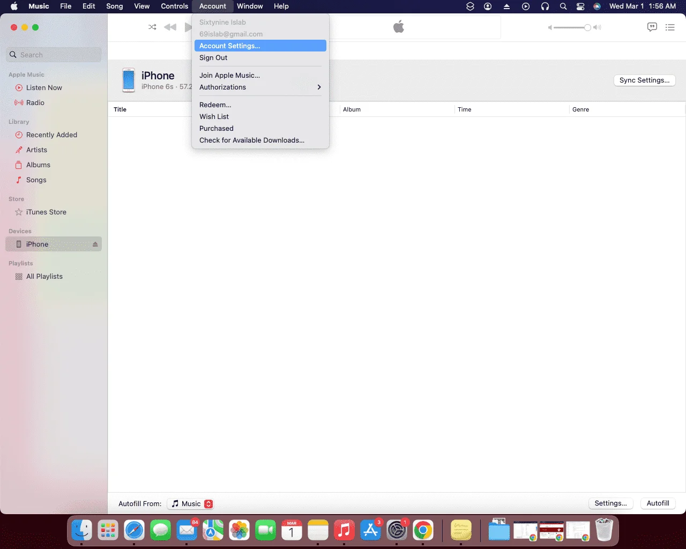686x549 pixels.
Task: Select Join Apple Music... menu entry
Action: (260, 75)
